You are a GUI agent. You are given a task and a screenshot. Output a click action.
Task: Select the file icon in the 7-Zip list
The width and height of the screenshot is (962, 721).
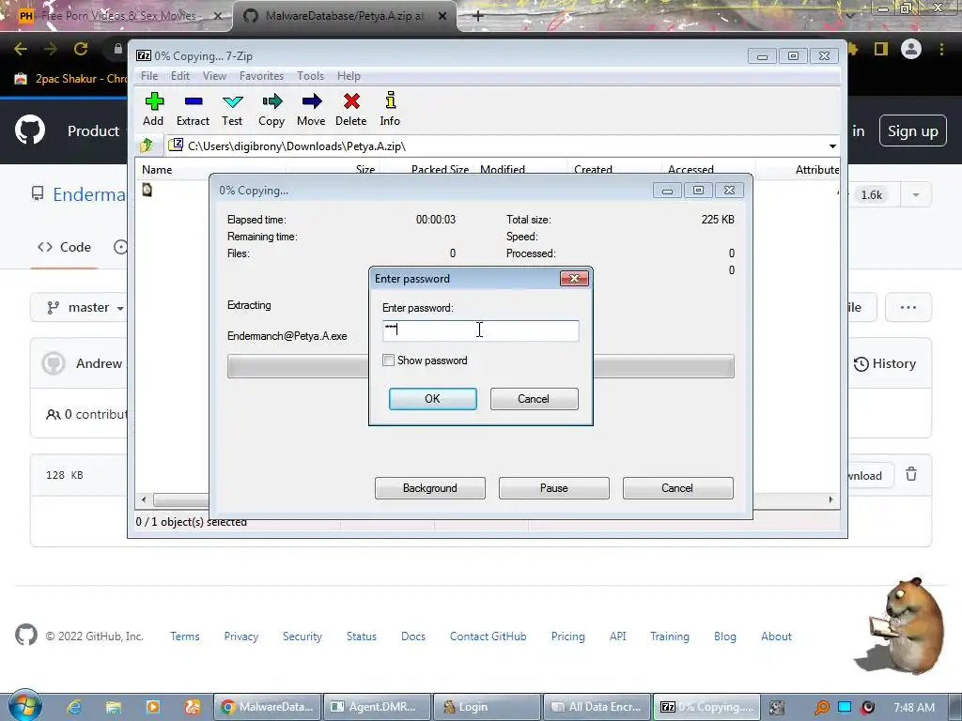(x=147, y=190)
